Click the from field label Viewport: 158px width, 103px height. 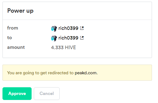pyautogui.click(x=13, y=28)
